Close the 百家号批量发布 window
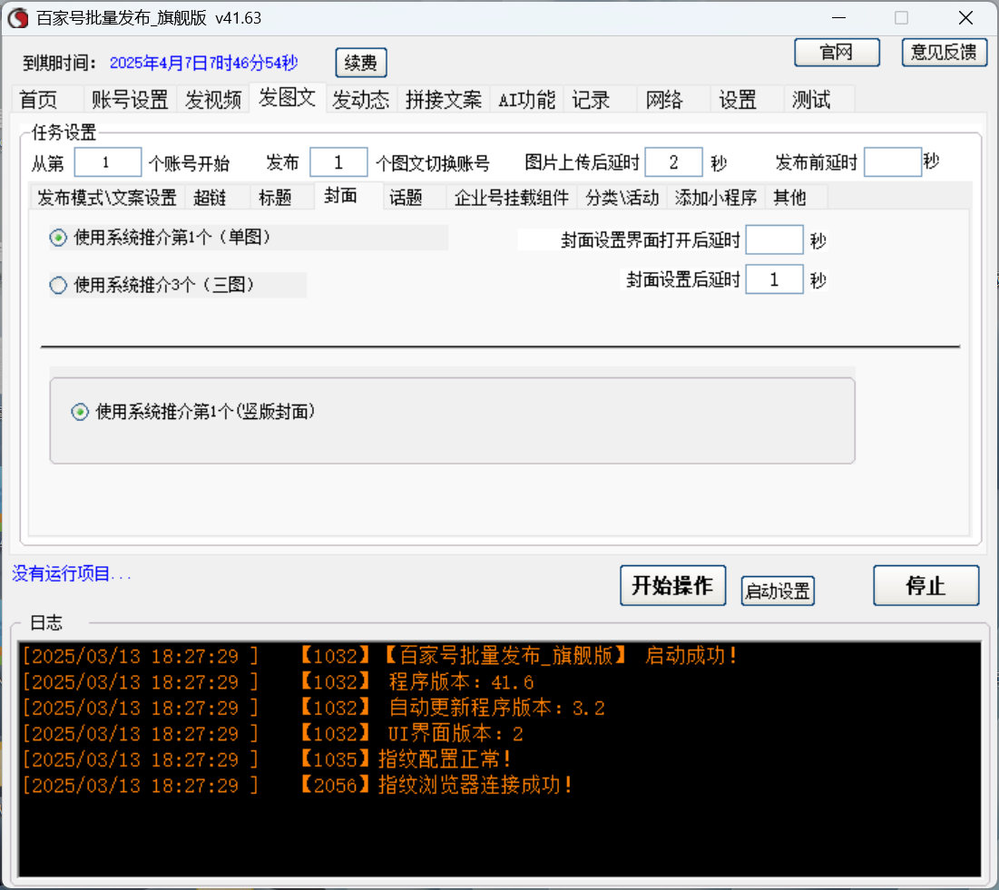999x890 pixels. 965,18
